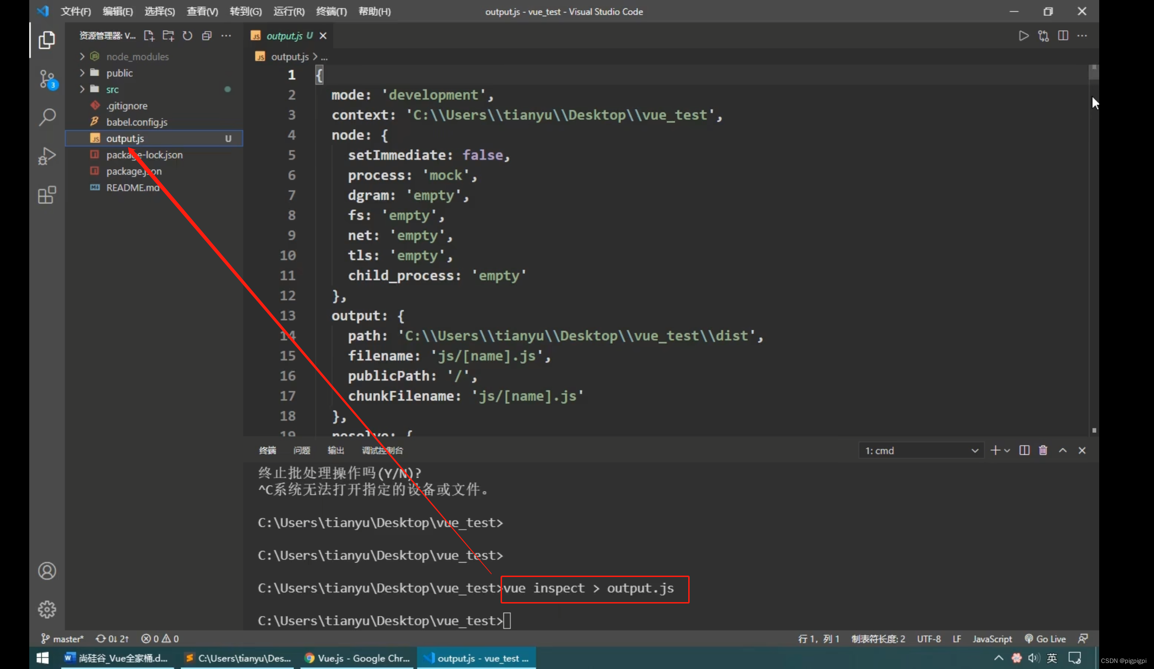Screen dimensions: 1154x669
Task: Open the 文件(F) menu
Action: click(76, 11)
